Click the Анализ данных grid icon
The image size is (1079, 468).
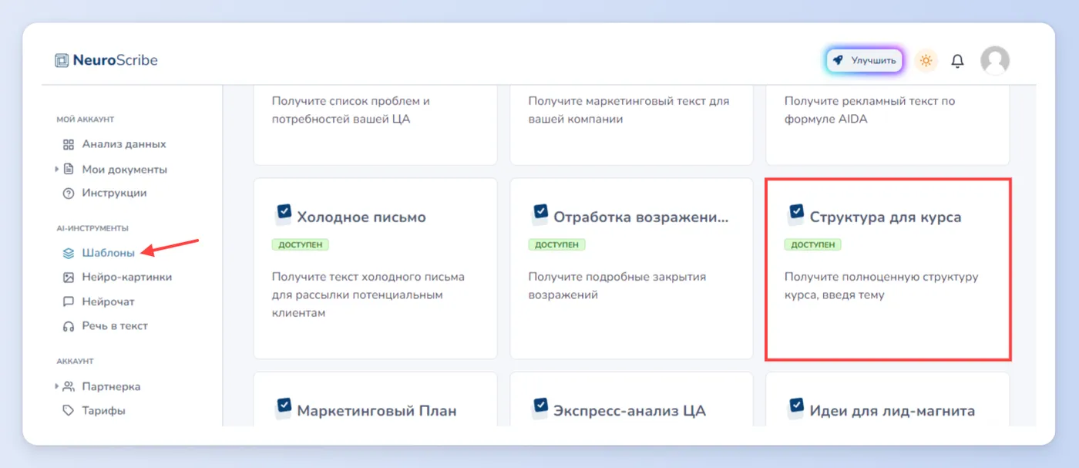[x=68, y=144]
